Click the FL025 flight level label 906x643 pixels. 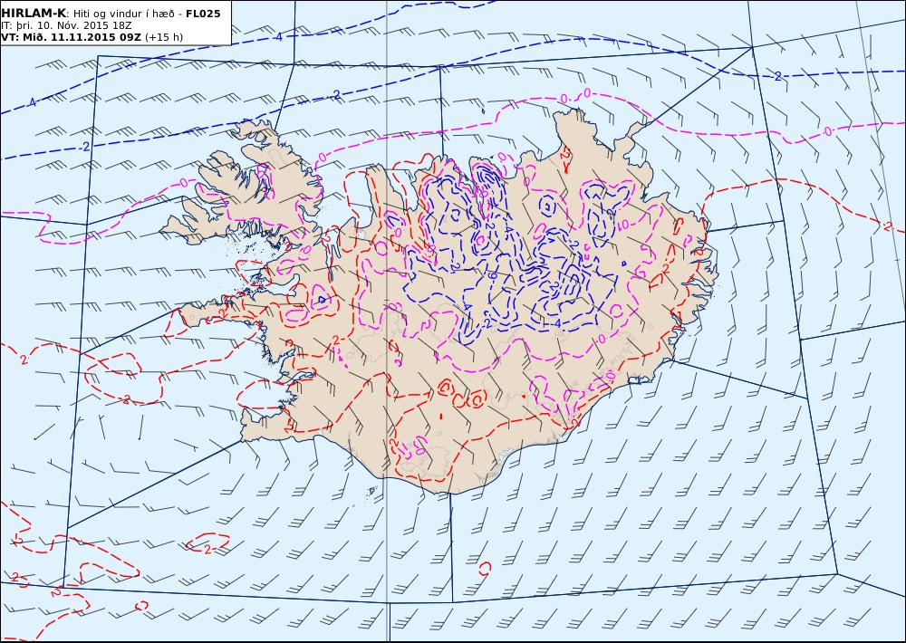point(203,14)
